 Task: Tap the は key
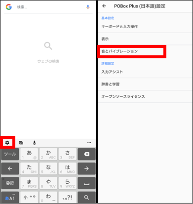coord(68,168)
